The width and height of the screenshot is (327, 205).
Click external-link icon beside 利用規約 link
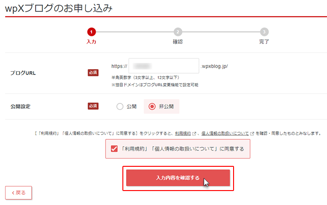point(194,133)
